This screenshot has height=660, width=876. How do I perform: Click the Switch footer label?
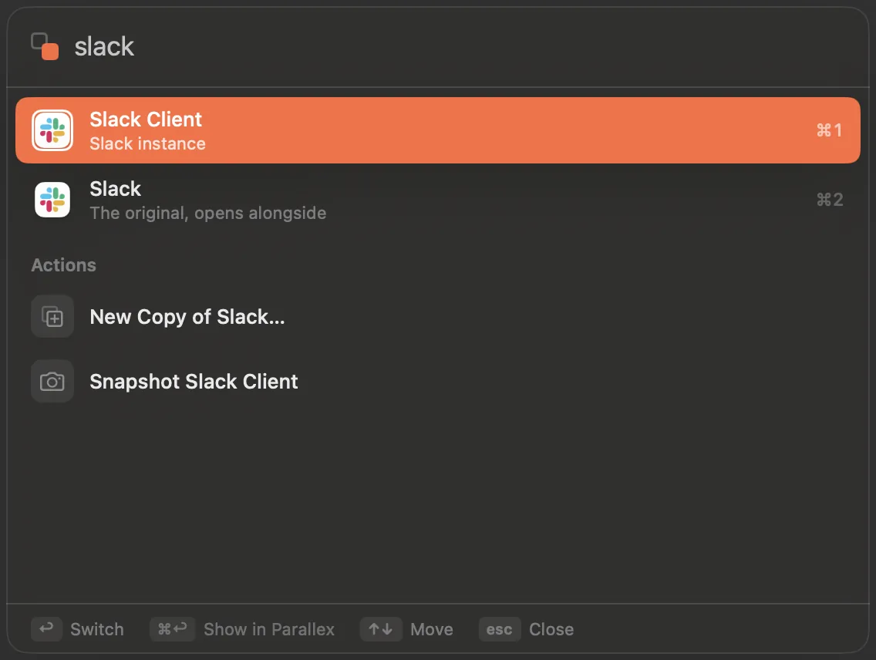tap(96, 629)
